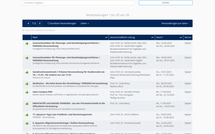The height and width of the screenshot is (134, 215).
Task: Click thumbs-up icon for Innovationslabor Bundes-Immissionsschutzgesetz row
Action: coord(27,58)
